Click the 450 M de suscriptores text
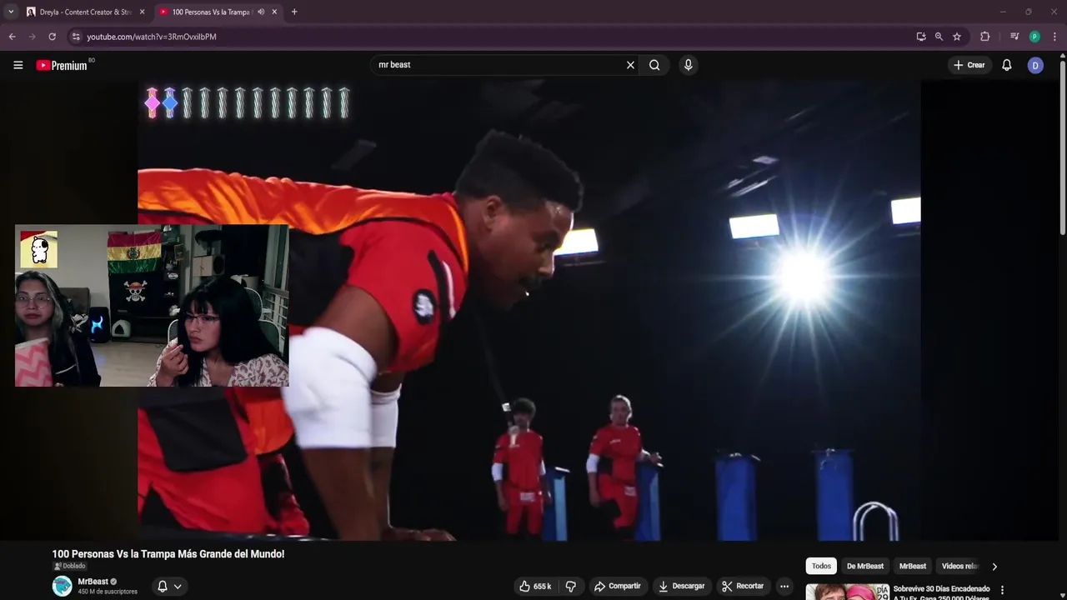 [108, 592]
